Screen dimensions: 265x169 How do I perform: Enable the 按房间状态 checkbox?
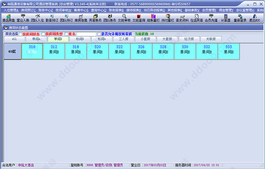(x=20, y=34)
